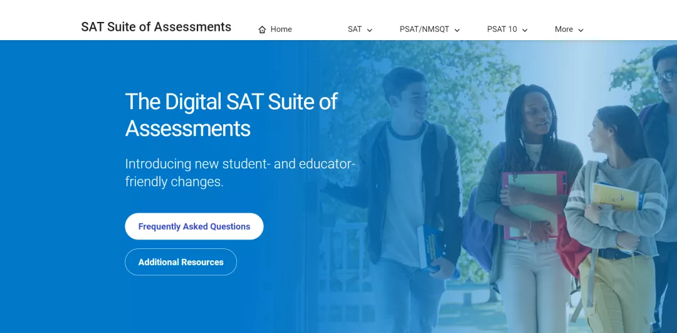Select the Digital SAT Suite of Assessments heading
The height and width of the screenshot is (333, 677).
231,115
